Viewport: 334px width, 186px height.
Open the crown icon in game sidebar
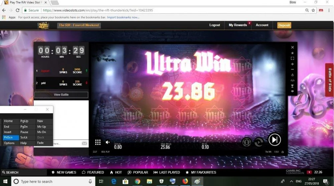(x=293, y=75)
